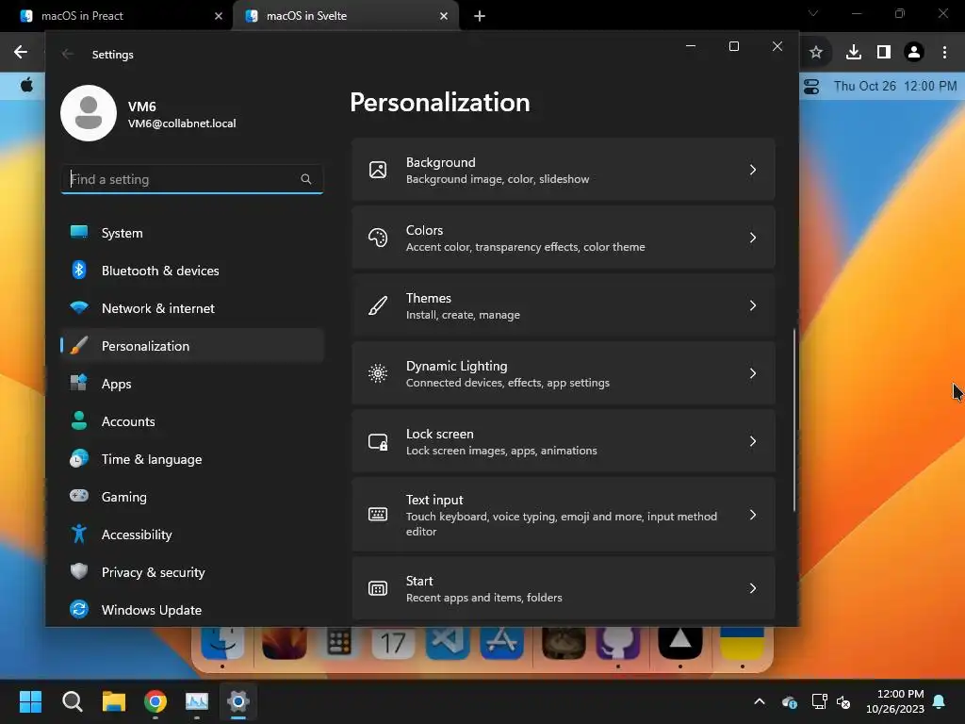Open the clock and date in taskbar
The image size is (965, 724).
point(895,701)
